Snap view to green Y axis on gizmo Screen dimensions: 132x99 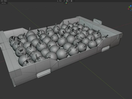(x=129, y=7)
